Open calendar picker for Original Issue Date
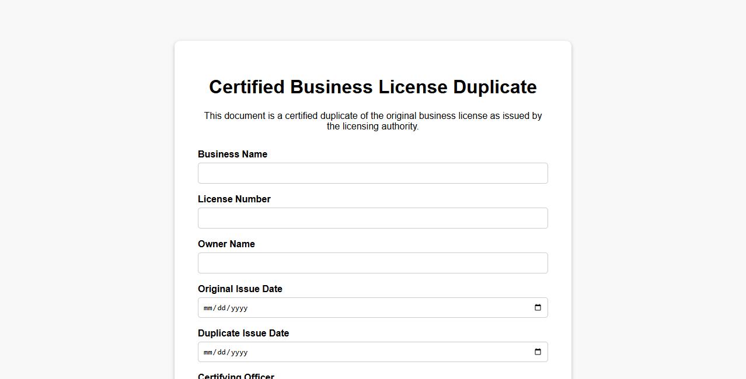 (x=538, y=308)
